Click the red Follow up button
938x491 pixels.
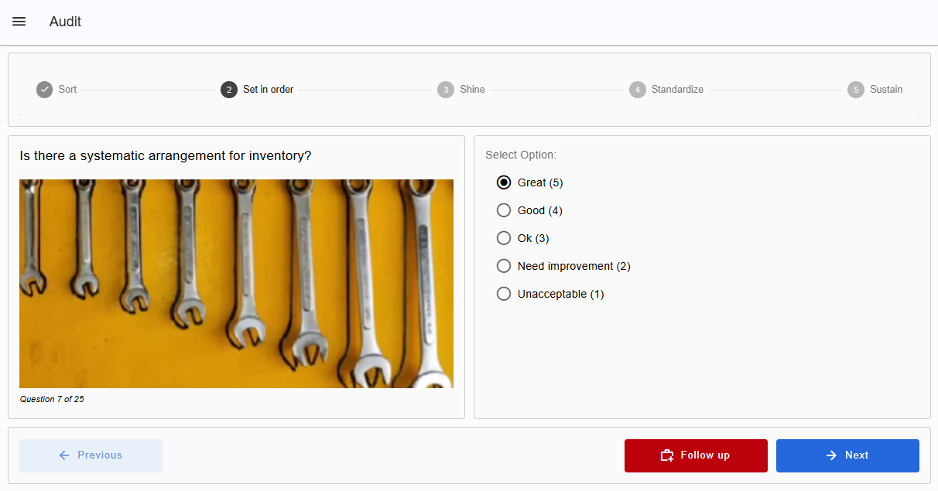[696, 455]
